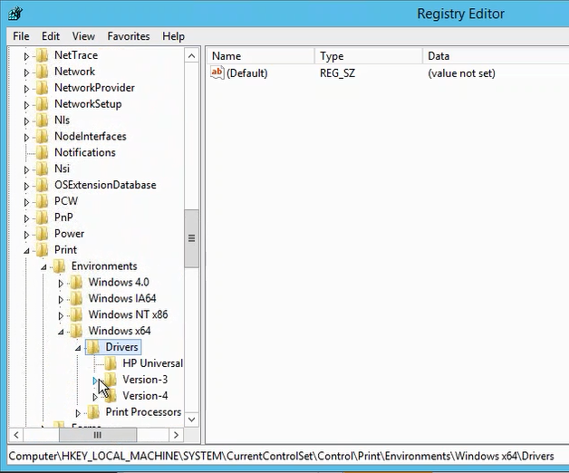
Task: Click the tree scroll down arrow
Action: [191, 420]
